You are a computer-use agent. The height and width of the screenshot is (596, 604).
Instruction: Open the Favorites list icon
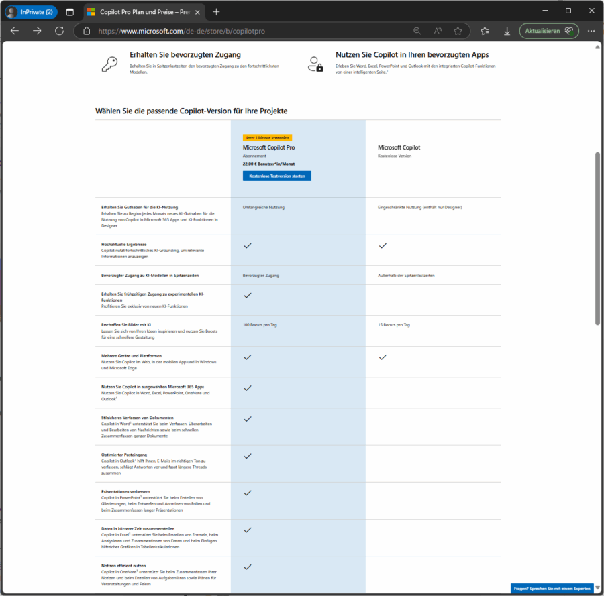[485, 31]
